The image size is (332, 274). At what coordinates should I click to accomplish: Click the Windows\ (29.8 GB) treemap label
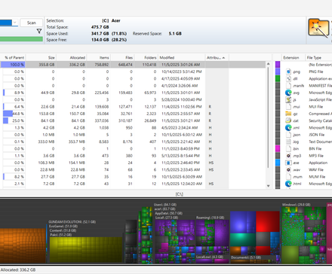click(296, 205)
